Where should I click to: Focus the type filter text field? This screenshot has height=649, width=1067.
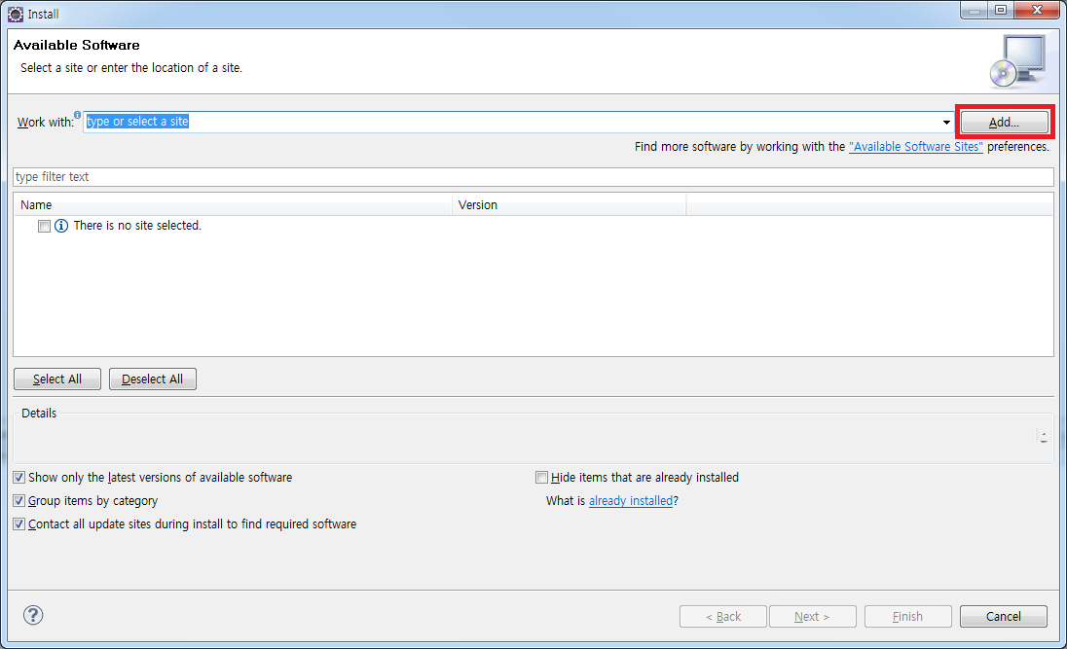point(533,177)
